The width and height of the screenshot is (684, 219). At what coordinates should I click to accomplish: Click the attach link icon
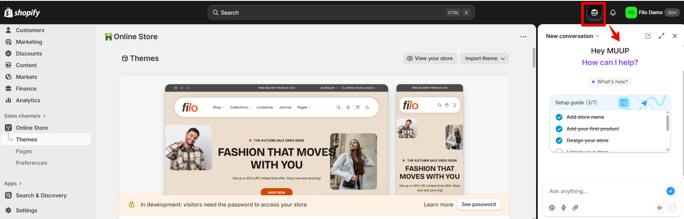pyautogui.click(x=575, y=208)
